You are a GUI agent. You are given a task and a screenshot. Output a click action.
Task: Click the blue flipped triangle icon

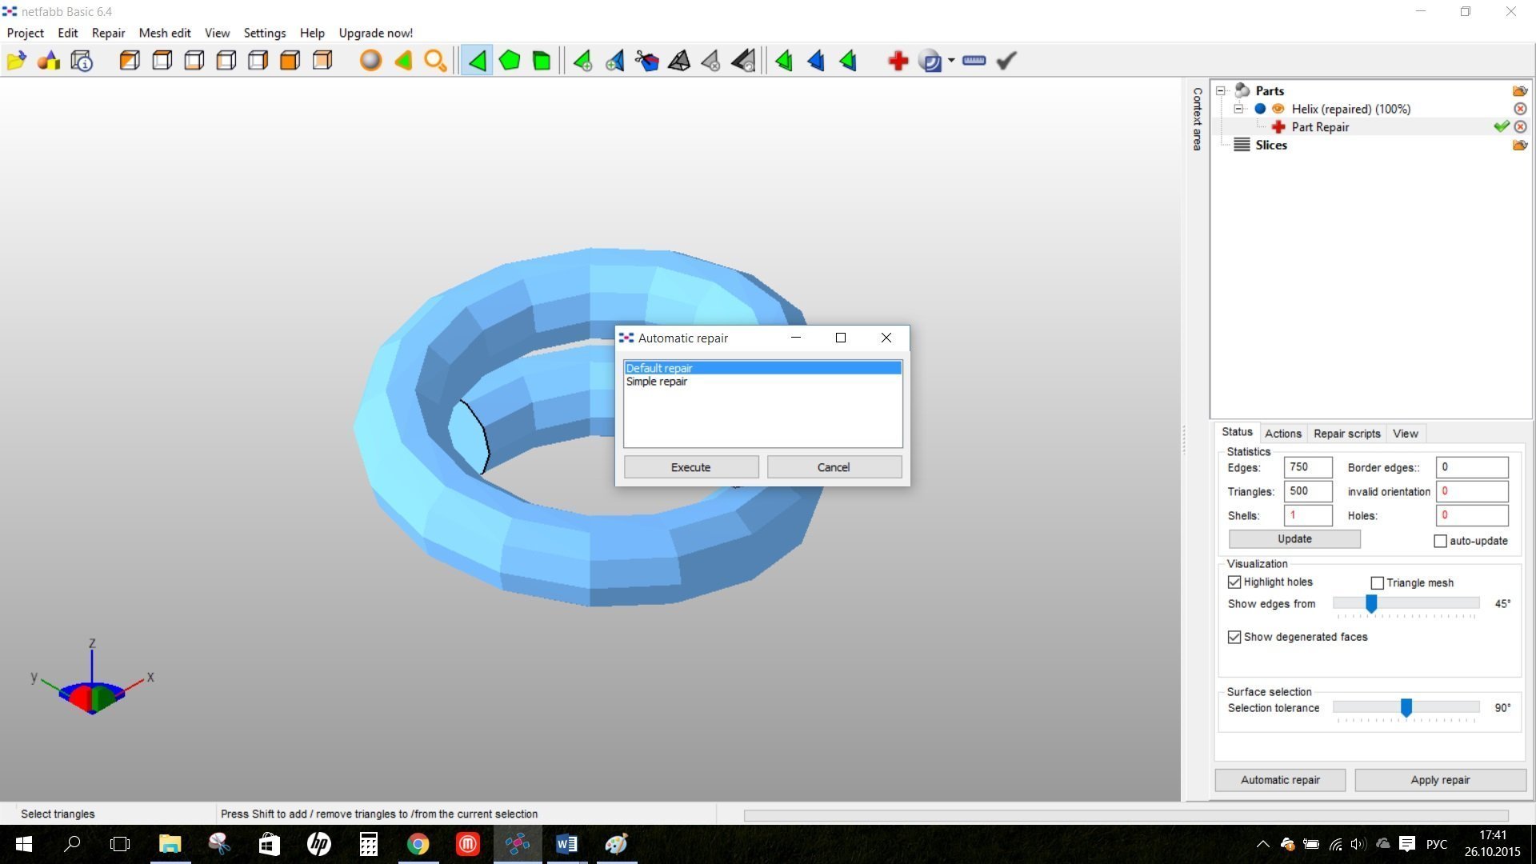pyautogui.click(x=816, y=61)
